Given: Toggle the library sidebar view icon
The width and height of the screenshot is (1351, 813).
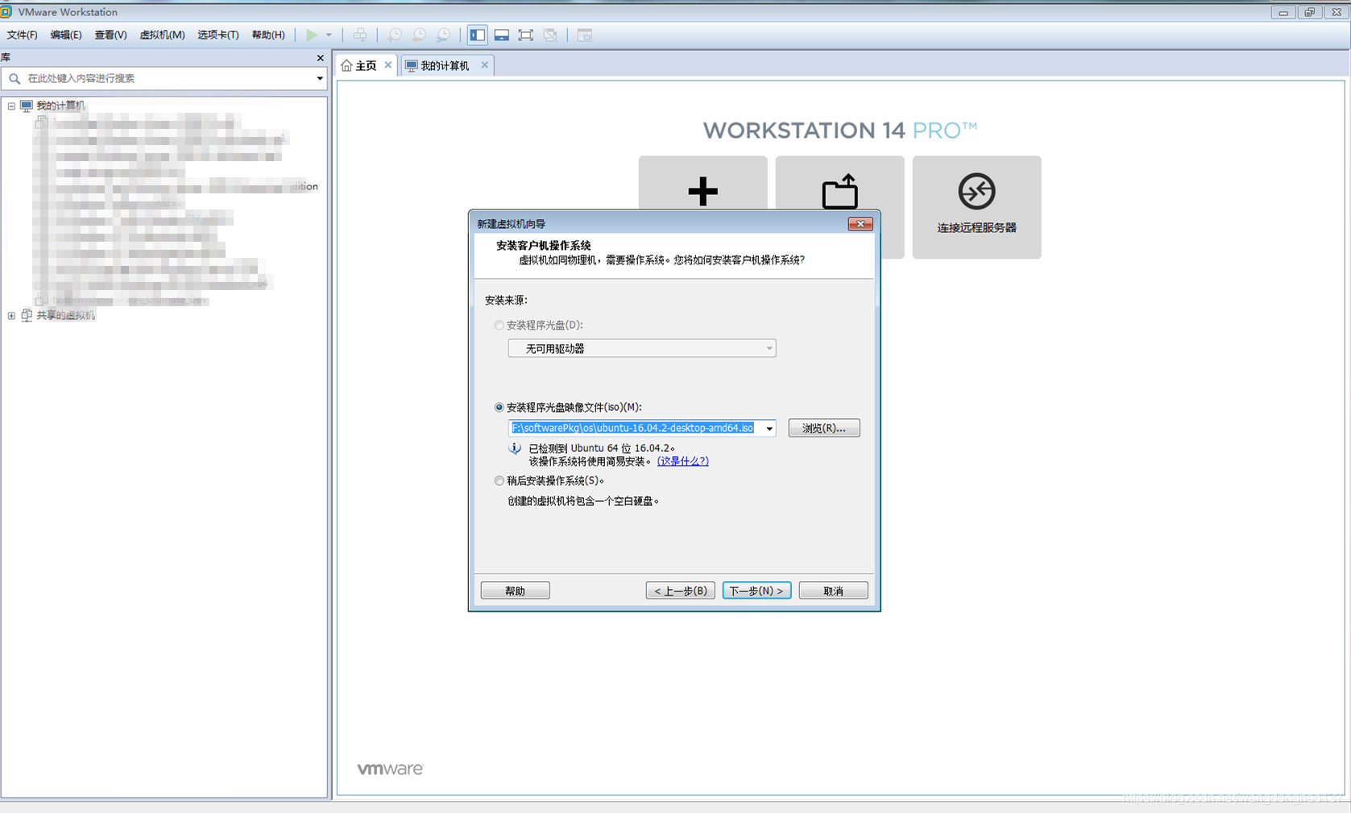Looking at the screenshot, I should [x=478, y=35].
